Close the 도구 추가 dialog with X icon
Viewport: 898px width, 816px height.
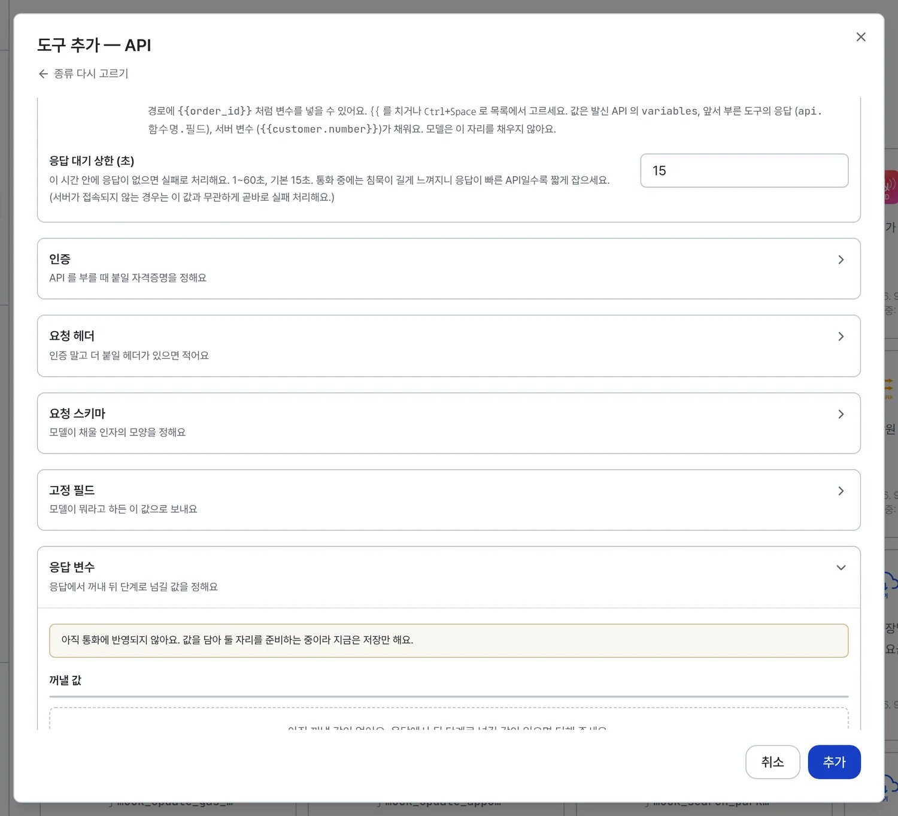coord(861,37)
